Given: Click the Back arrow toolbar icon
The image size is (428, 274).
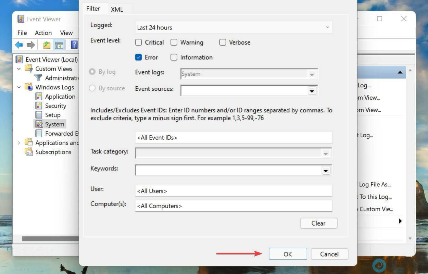Looking at the screenshot, I should pyautogui.click(x=19, y=45).
